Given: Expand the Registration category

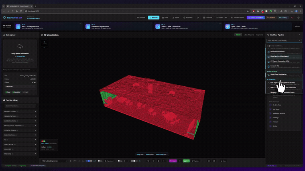Looking at the screenshot, I should pos(20,135).
